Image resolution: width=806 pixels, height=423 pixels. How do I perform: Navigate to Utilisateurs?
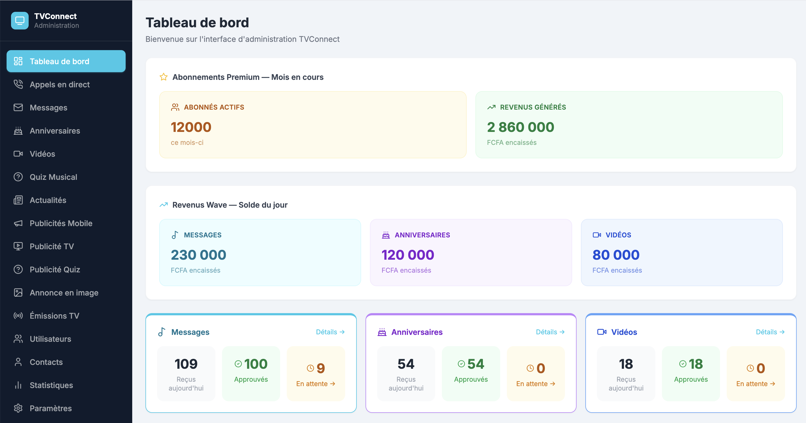coord(66,339)
